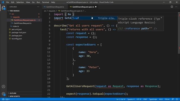This screenshot has height=101, width=180.
Task: Click the feedback icon in the status bar
Action: click(x=172, y=99)
